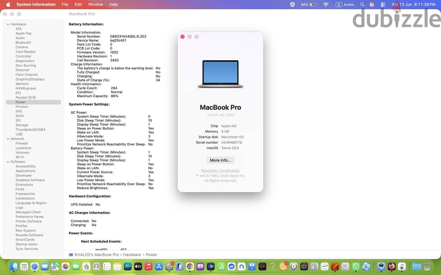Viewport: 441px width, 275px height.
Task: Collapse the Network section in sidebar
Action: point(8,139)
